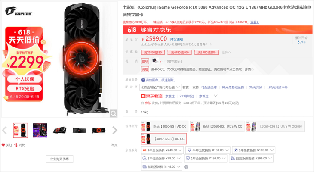Viewport: 314px width, 172px height.
Task: Click the 对比 compare icon
Action: click(16, 145)
